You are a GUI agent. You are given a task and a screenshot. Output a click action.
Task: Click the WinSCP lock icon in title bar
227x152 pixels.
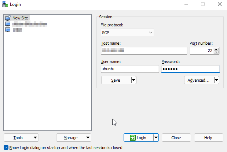tap(4, 4)
